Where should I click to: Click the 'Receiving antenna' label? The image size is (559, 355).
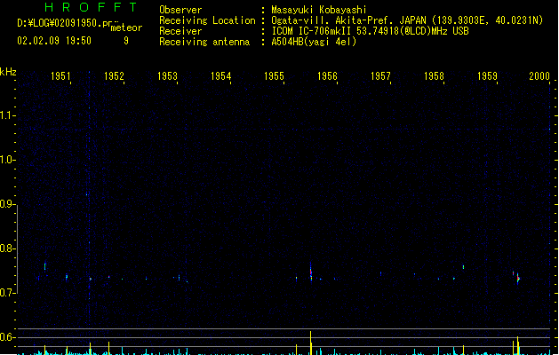pyautogui.click(x=204, y=42)
